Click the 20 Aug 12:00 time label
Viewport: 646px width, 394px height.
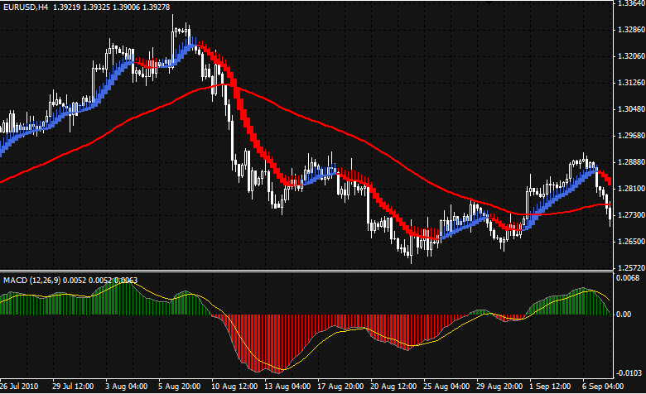point(393,387)
